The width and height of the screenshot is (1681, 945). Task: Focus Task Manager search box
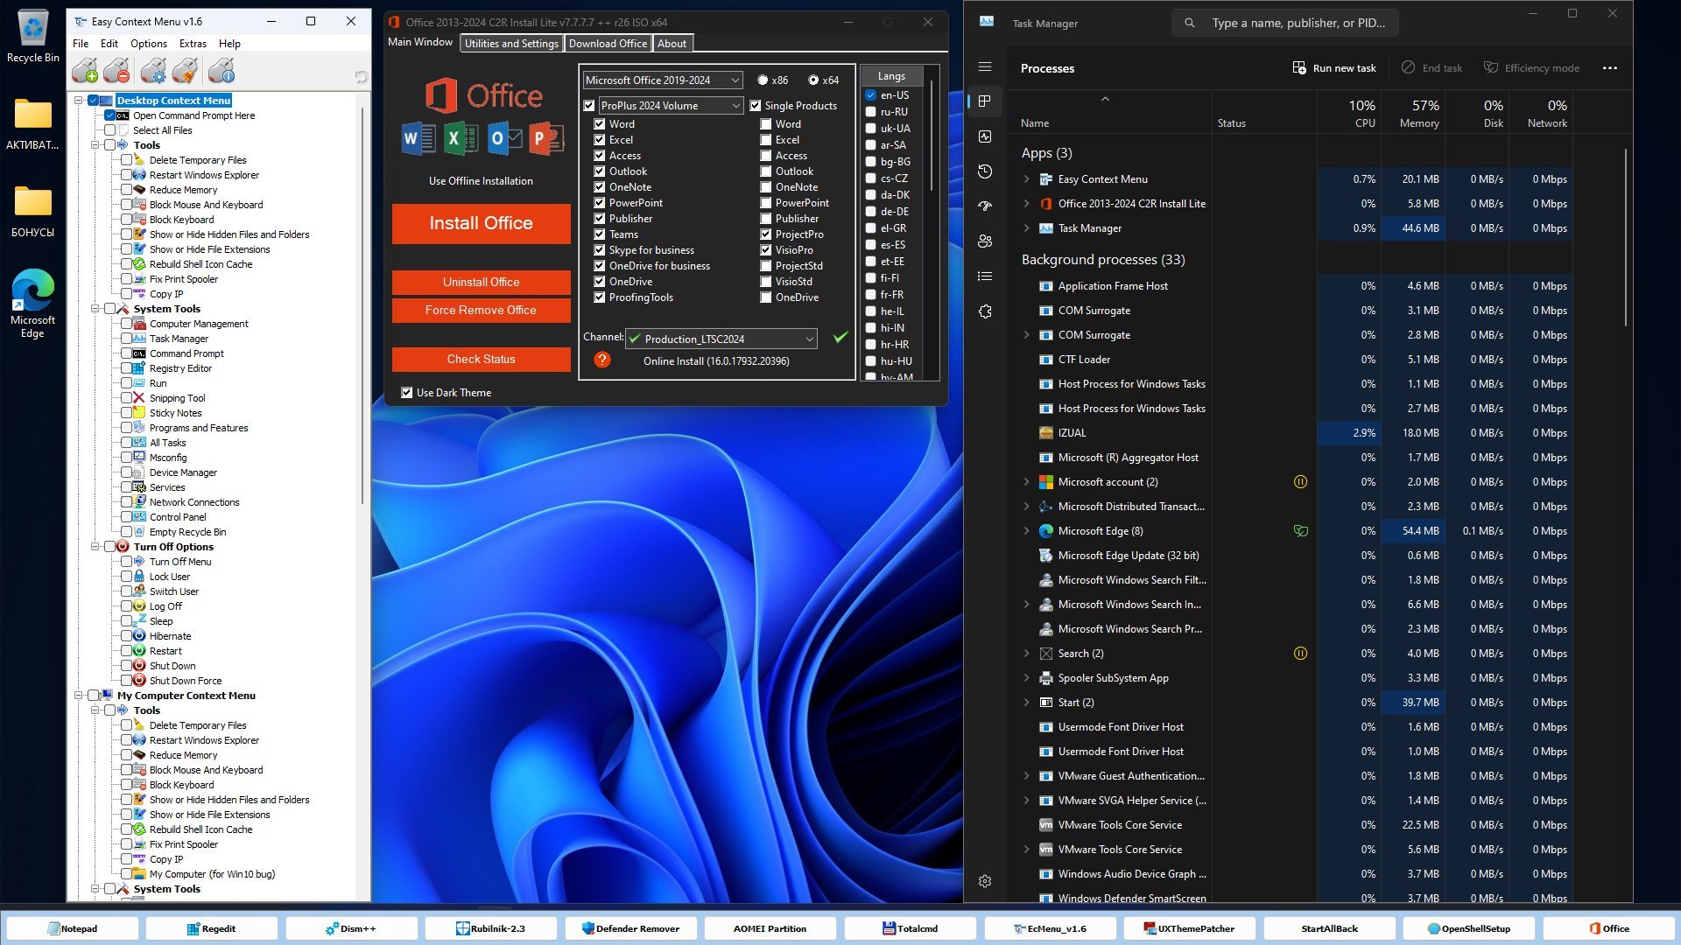pos(1285,23)
